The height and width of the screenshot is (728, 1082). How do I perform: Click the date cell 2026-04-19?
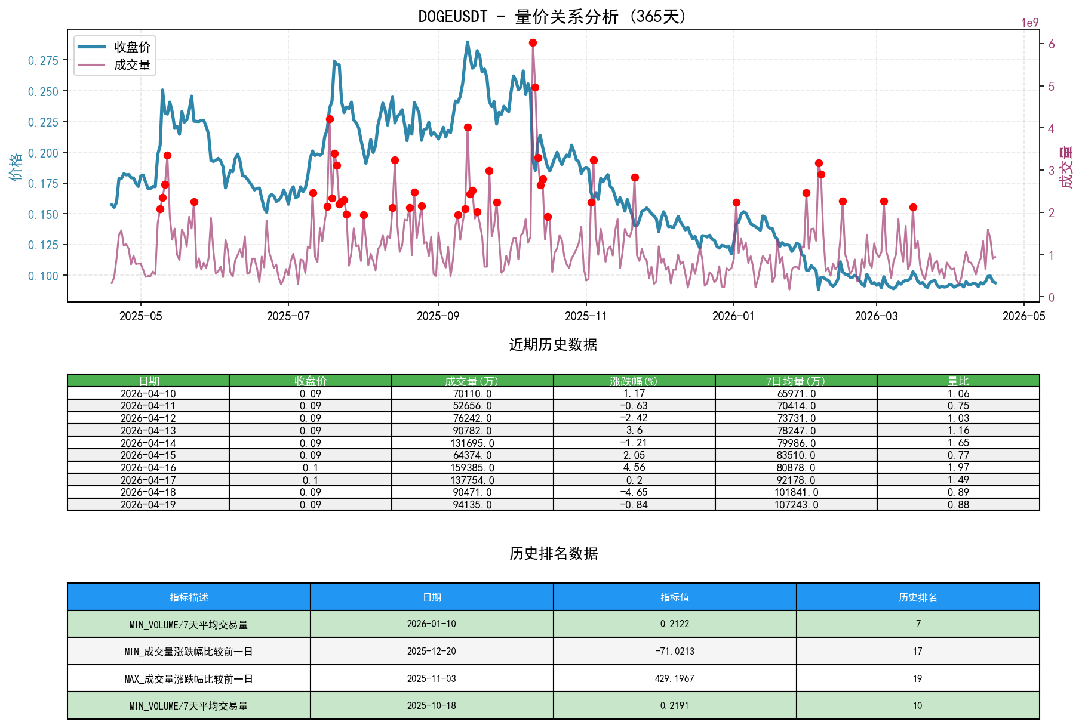coord(148,504)
